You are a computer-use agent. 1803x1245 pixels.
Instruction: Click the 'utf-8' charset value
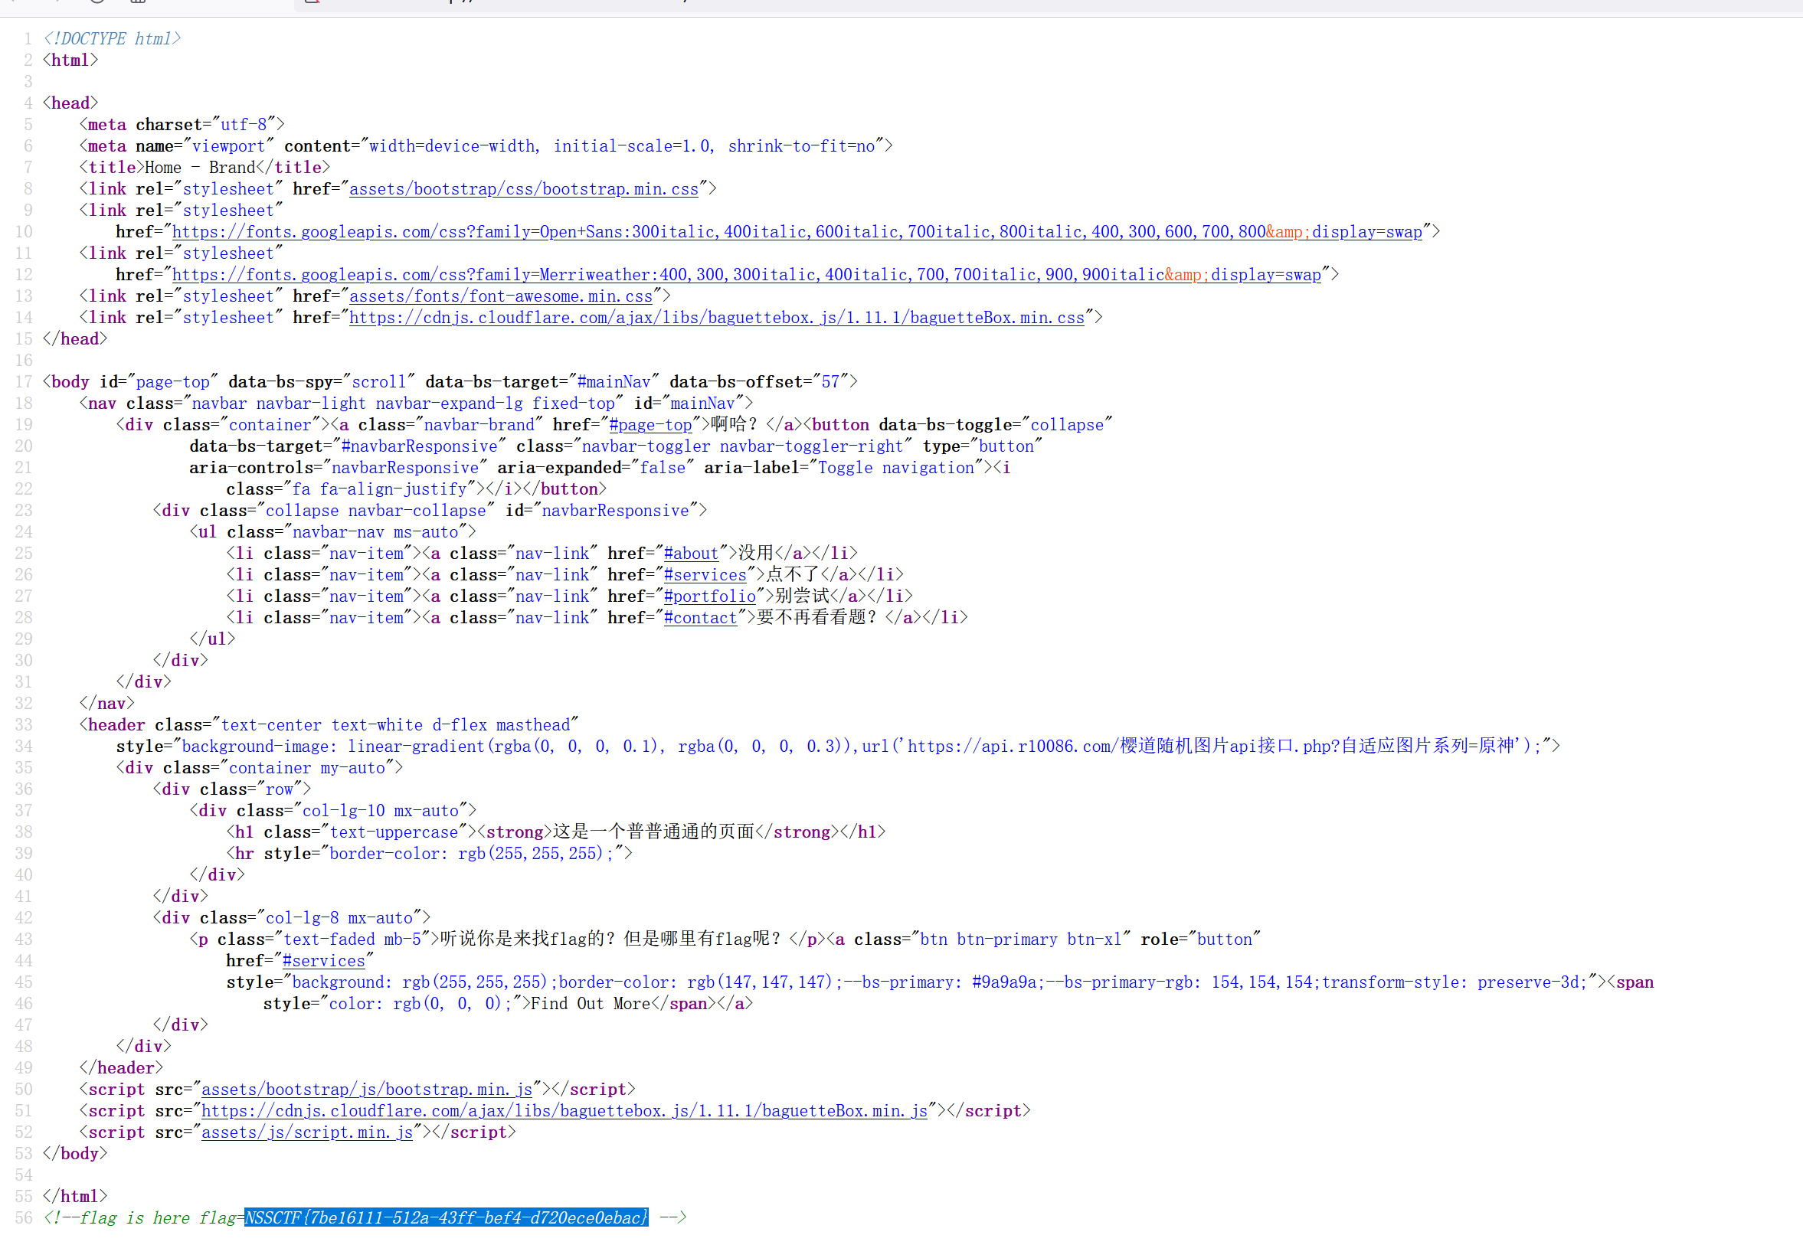[244, 125]
